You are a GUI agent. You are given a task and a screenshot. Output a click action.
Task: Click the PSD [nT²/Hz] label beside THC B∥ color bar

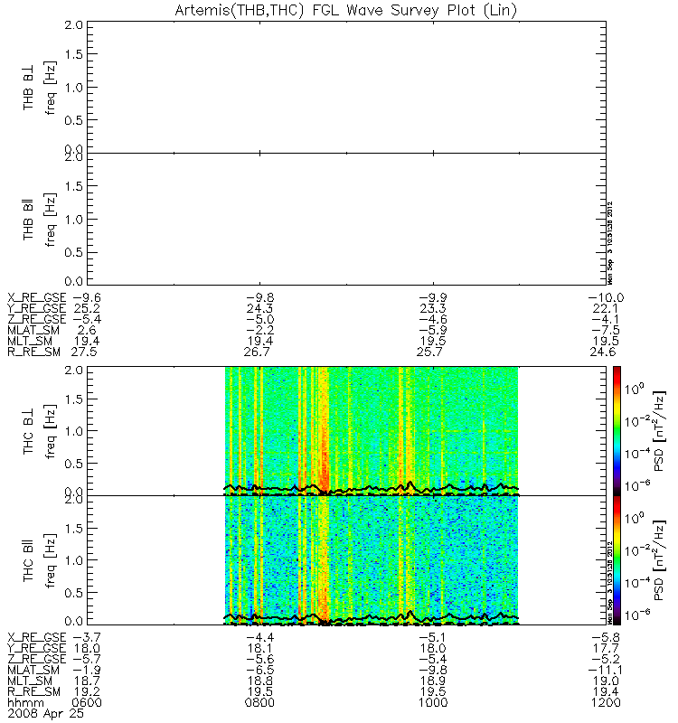[x=660, y=560]
